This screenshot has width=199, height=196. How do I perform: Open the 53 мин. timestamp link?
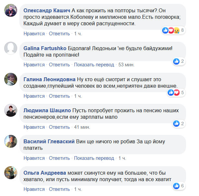126,65
